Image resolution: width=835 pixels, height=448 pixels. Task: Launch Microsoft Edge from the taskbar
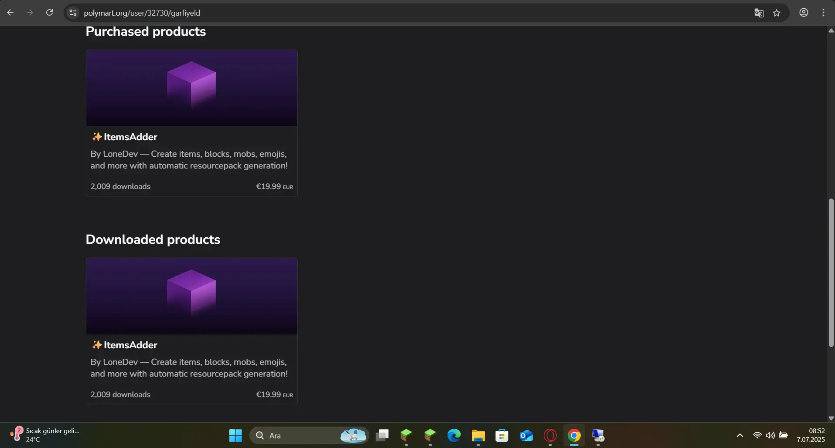point(454,435)
